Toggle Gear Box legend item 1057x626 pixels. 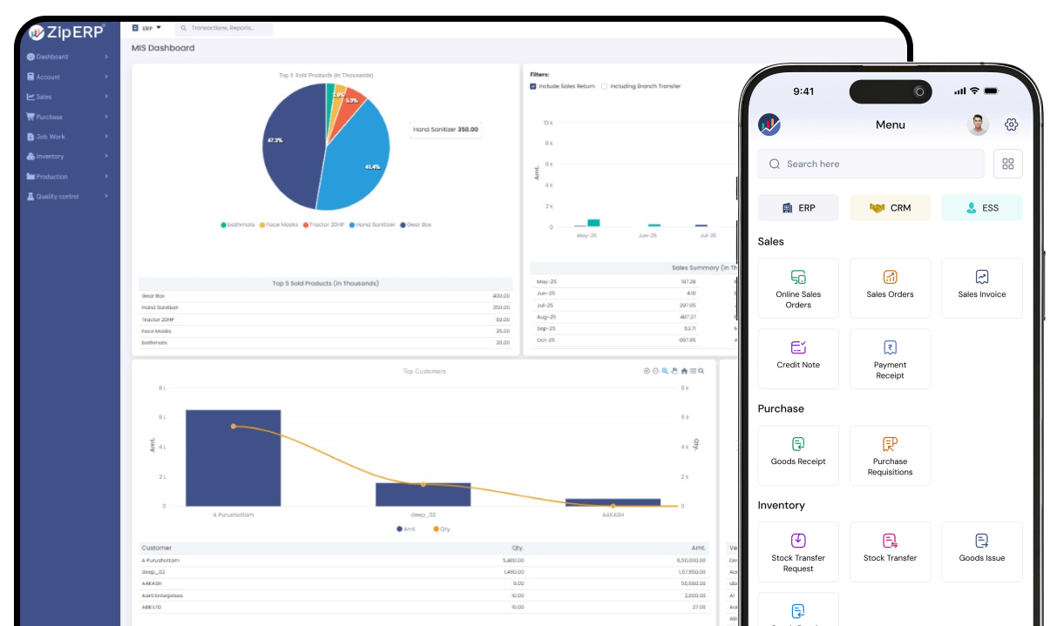pyautogui.click(x=417, y=225)
